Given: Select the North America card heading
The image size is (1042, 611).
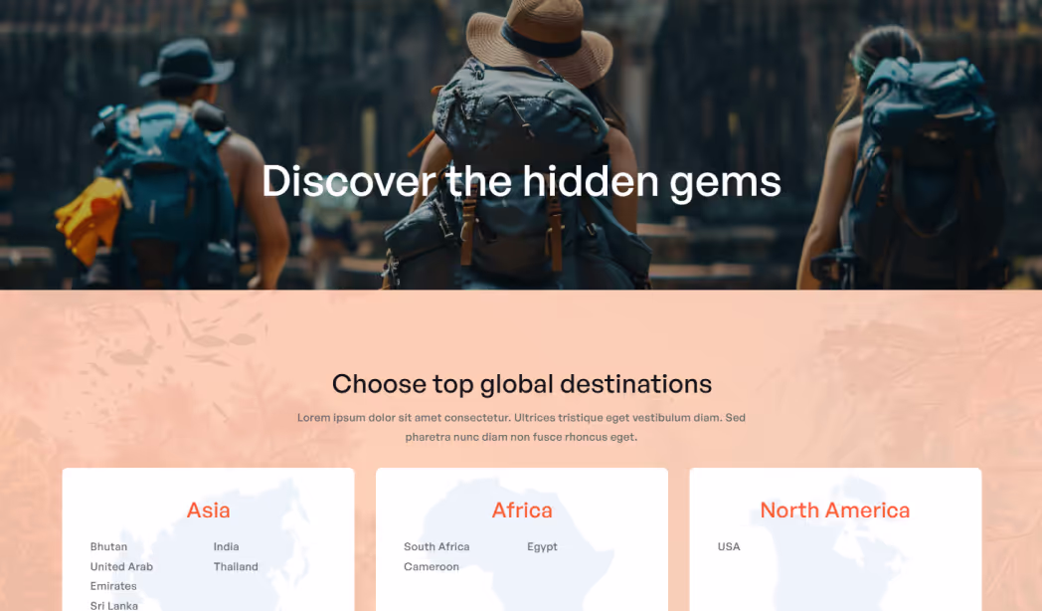Looking at the screenshot, I should point(834,509).
